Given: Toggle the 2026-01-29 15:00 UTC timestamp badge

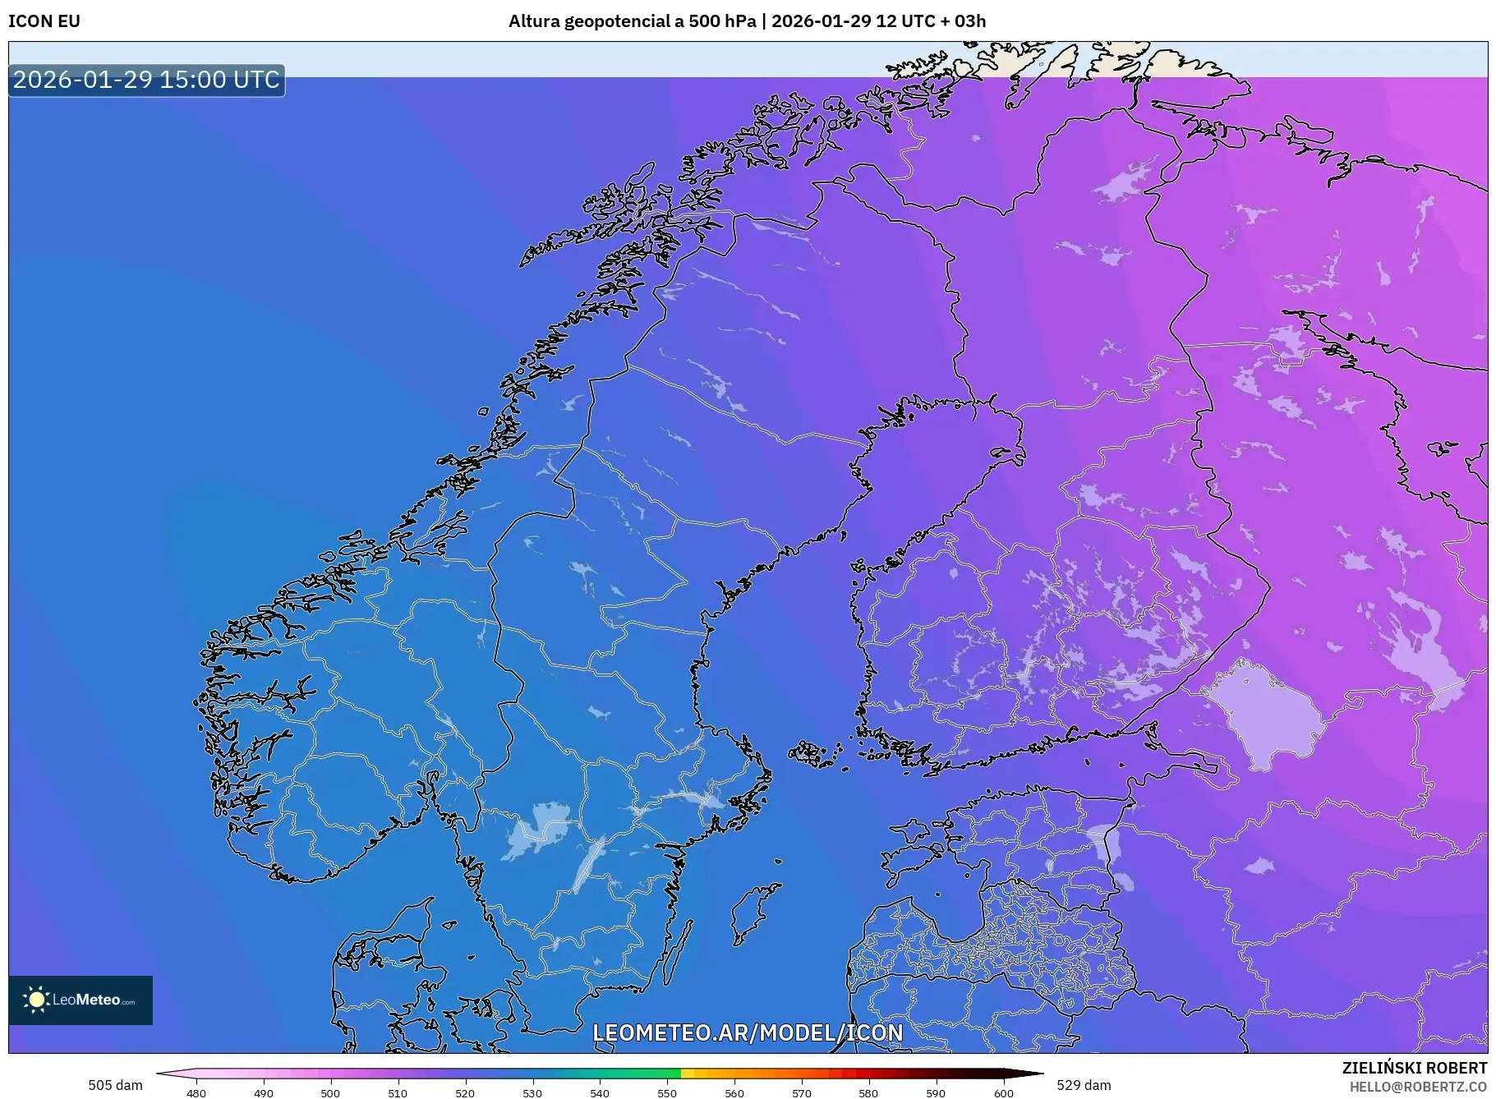Looking at the screenshot, I should coord(145,80).
